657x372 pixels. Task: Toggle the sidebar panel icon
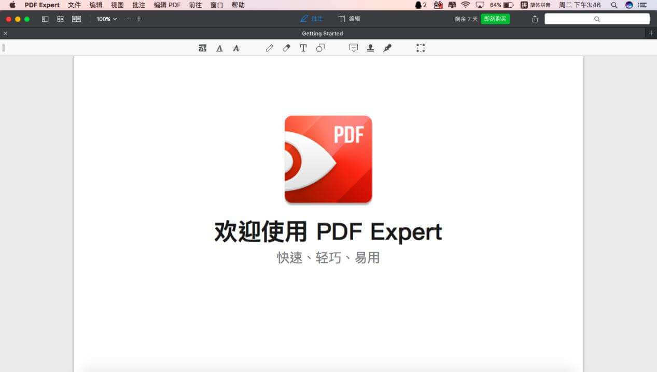[45, 19]
